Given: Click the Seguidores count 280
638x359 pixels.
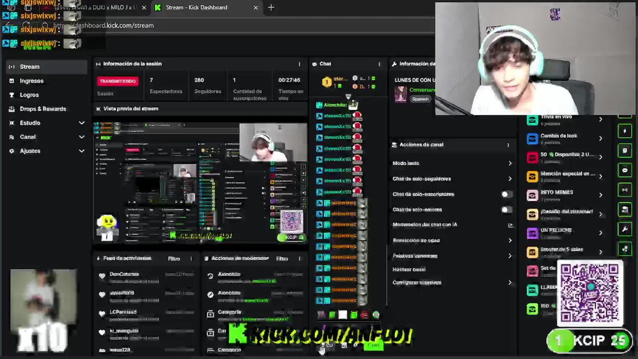Looking at the screenshot, I should click(x=199, y=80).
